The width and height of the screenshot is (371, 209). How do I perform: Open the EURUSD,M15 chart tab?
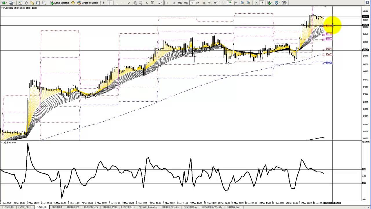click(x=91, y=207)
